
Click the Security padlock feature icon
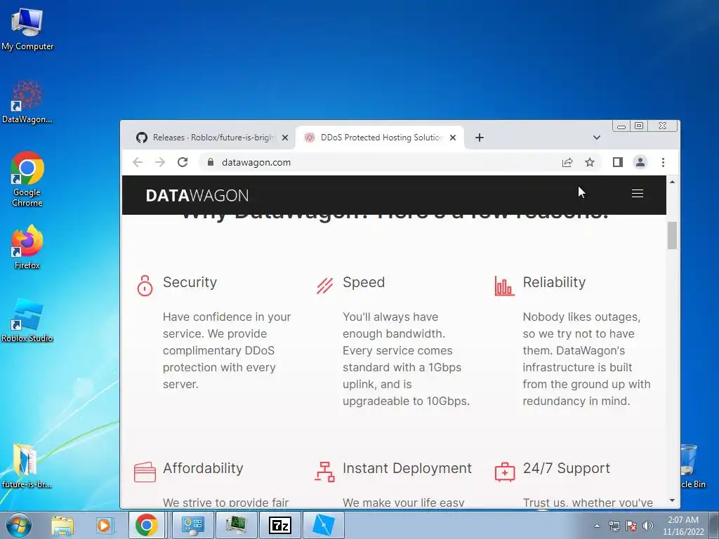point(145,286)
